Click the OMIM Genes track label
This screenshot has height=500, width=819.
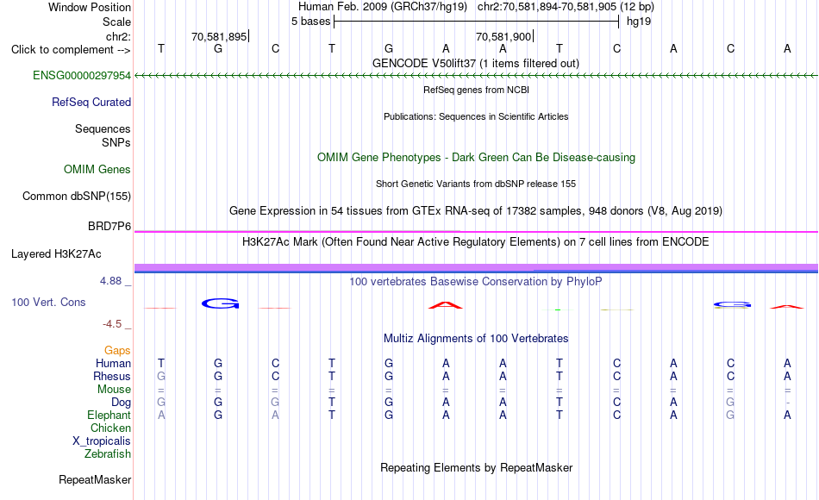pyautogui.click(x=97, y=169)
